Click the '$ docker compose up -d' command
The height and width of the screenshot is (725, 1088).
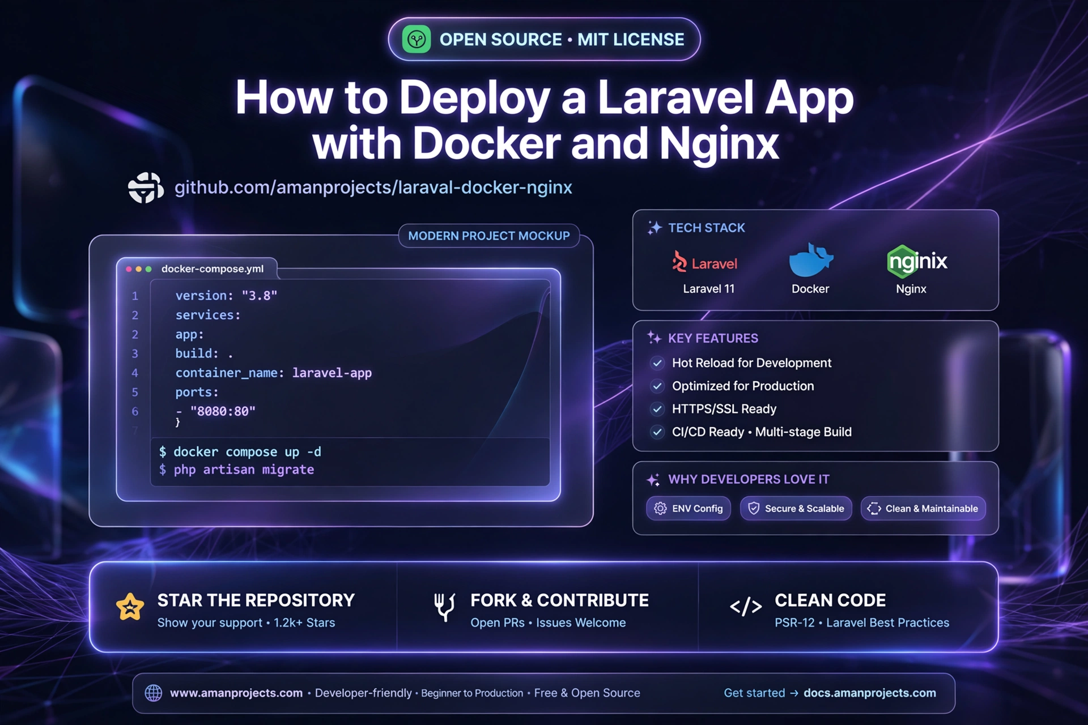240,451
